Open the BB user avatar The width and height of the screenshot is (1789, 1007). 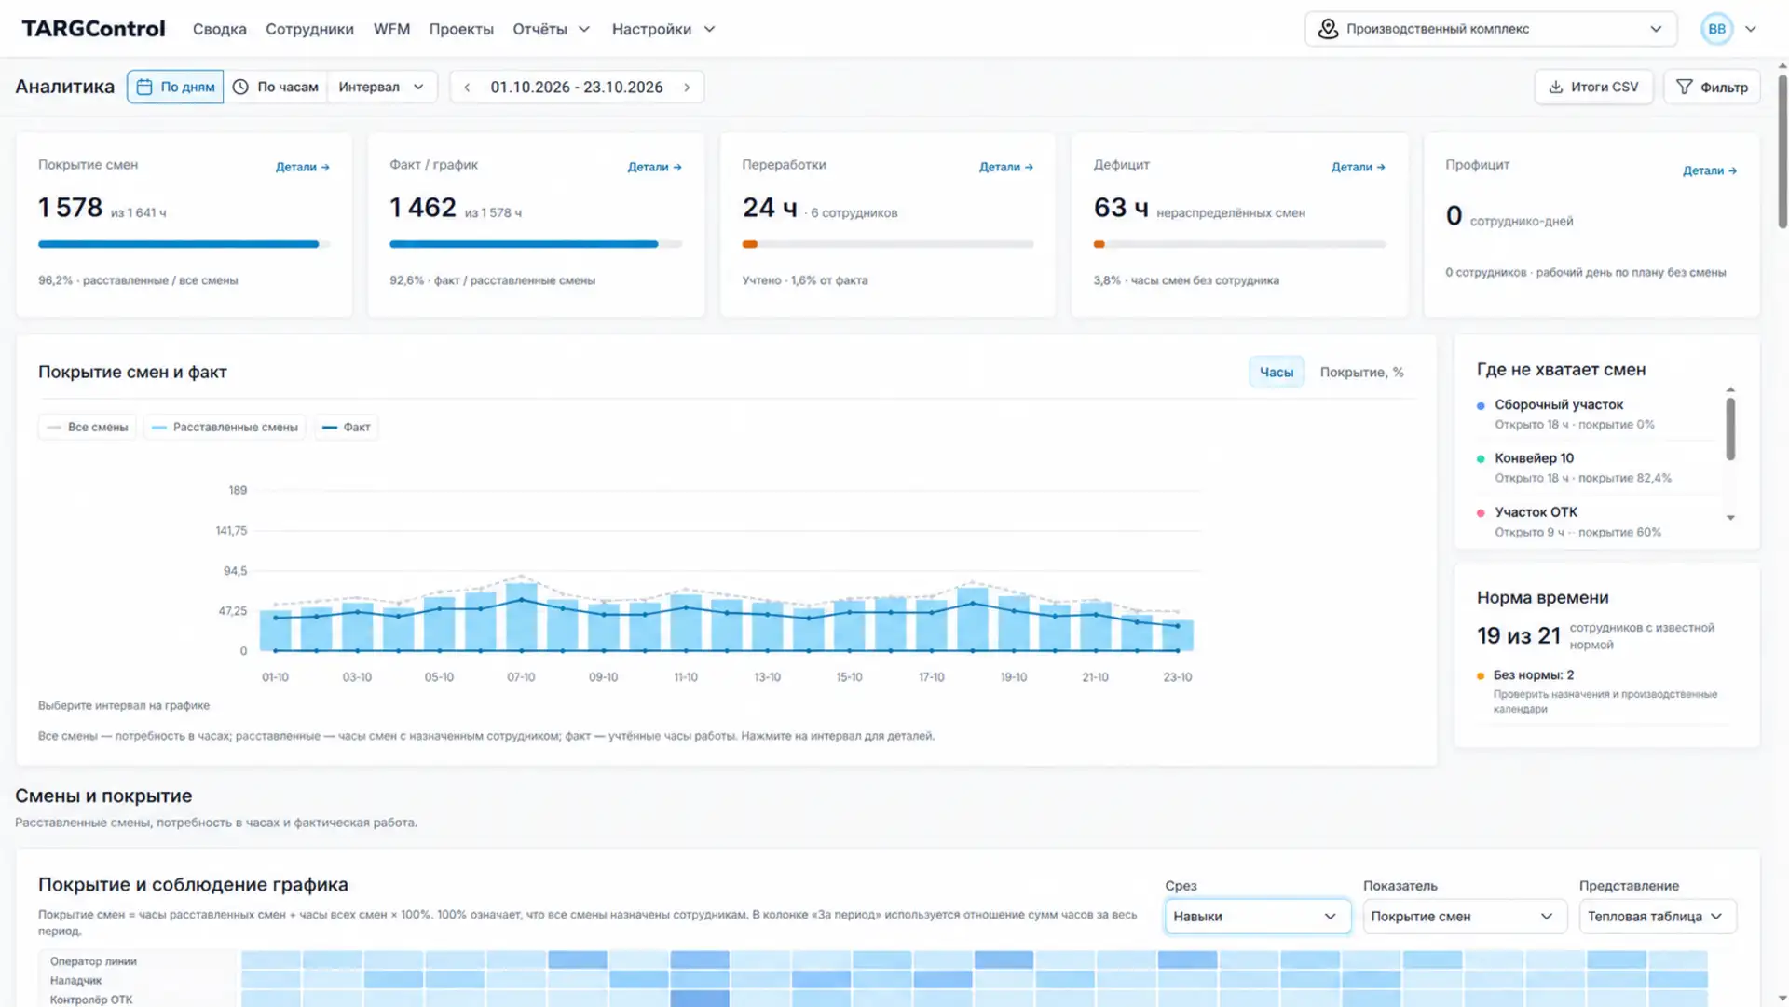[1716, 29]
